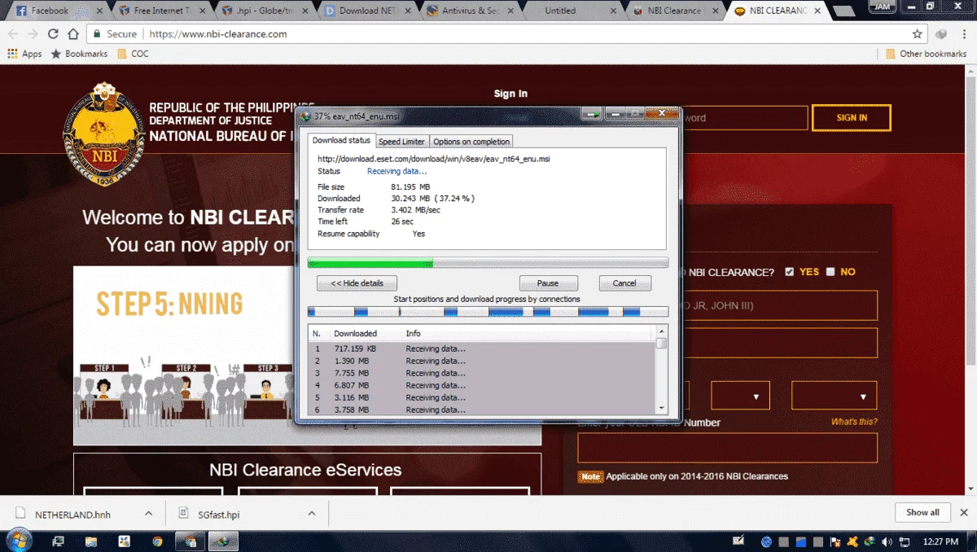Click the Secure padlock site info
Viewport: 977px width, 552px height.
[x=115, y=34]
